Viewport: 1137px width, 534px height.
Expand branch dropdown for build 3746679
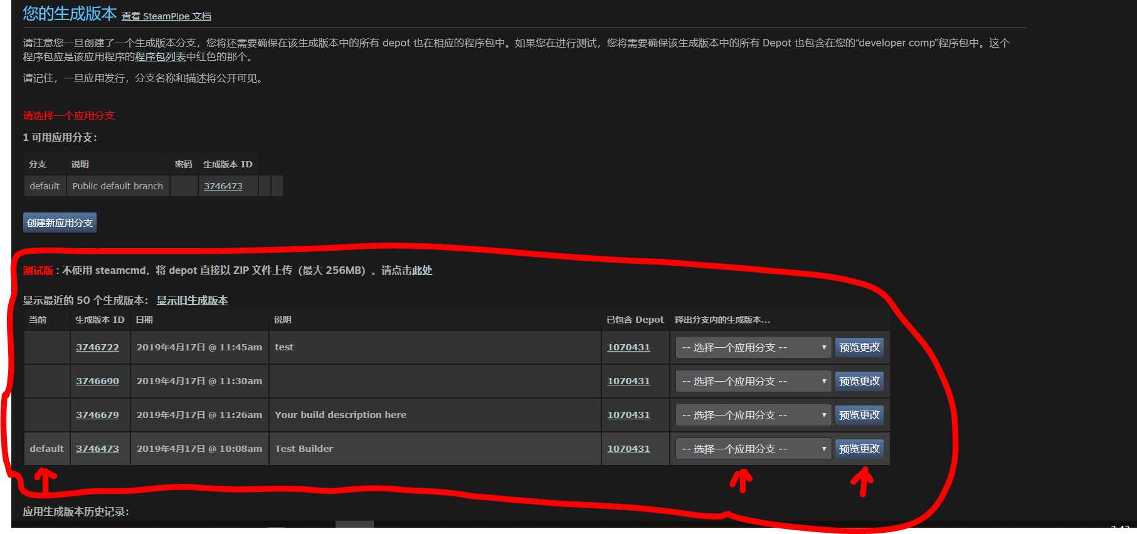pos(753,415)
